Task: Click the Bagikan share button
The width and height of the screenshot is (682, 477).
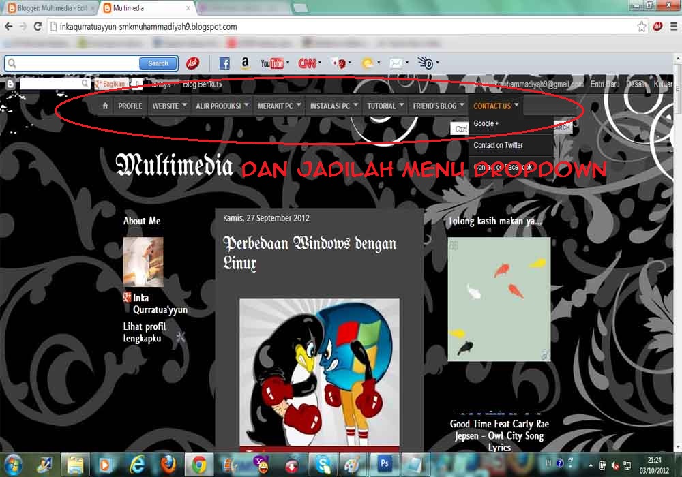Action: click(x=110, y=83)
